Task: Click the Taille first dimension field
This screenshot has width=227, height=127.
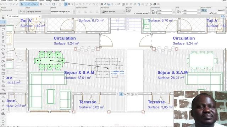Action: 190,10
